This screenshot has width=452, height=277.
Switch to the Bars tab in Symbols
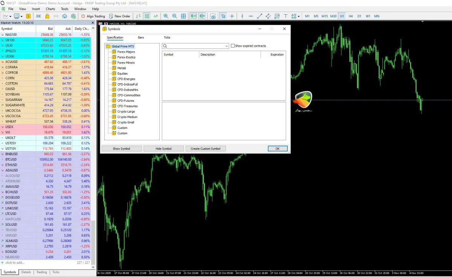click(141, 37)
